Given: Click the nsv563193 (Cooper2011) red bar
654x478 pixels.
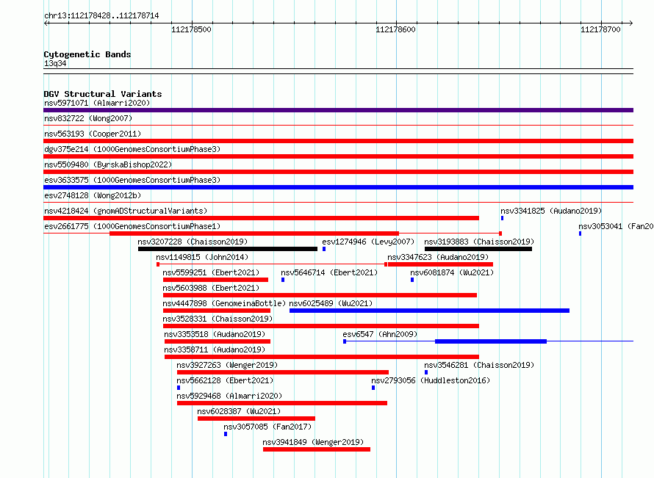Looking at the screenshot, I should (x=338, y=141).
